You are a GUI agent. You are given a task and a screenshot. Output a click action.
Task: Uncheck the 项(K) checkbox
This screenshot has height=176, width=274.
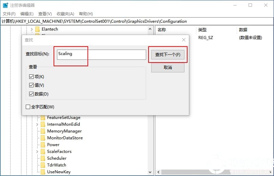(31, 76)
